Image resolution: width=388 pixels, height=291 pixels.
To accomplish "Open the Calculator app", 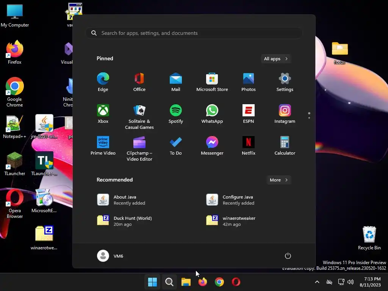I will click(285, 146).
